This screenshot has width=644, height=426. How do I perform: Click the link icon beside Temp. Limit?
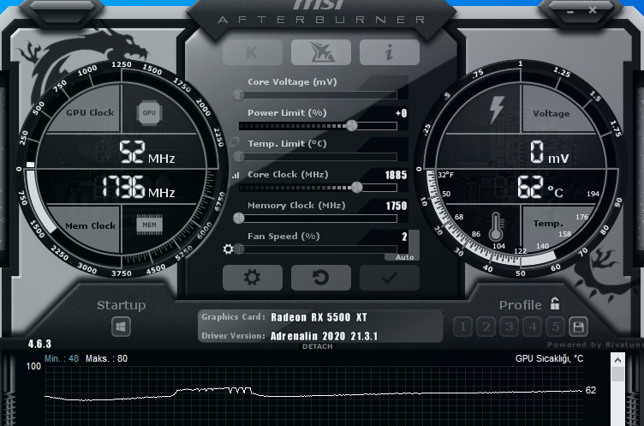click(234, 142)
